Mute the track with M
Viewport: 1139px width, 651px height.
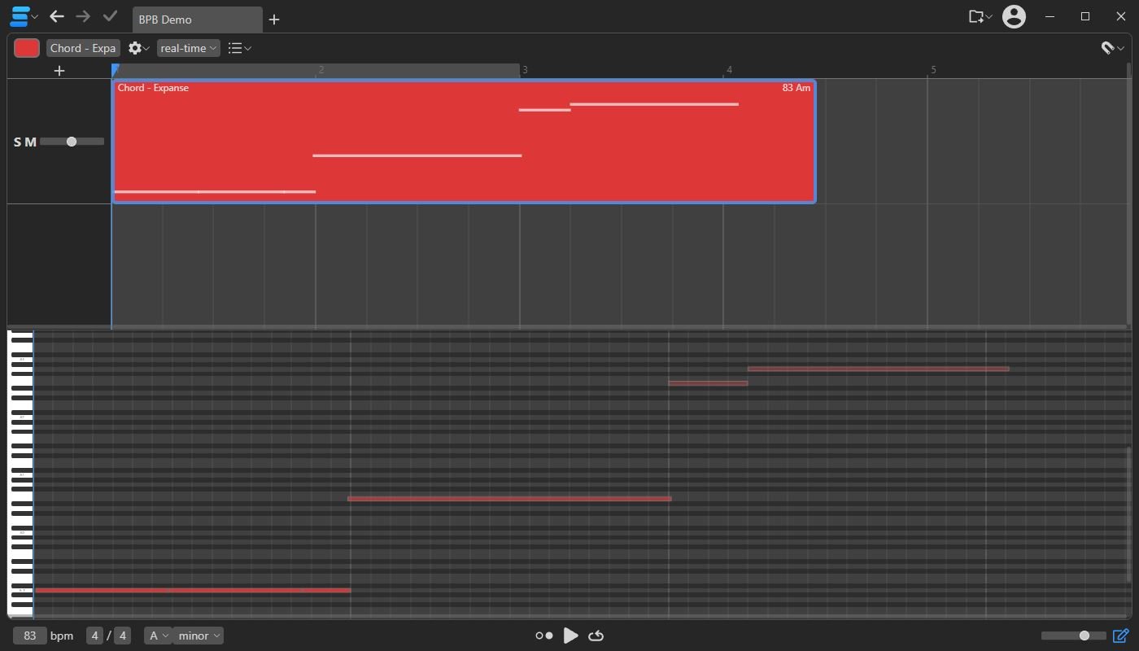click(x=31, y=142)
